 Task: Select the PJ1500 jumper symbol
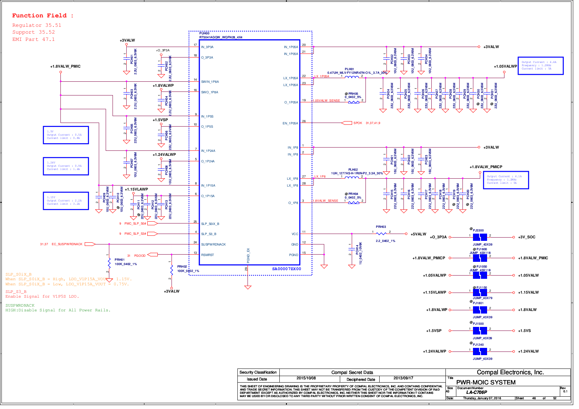pos(480,331)
